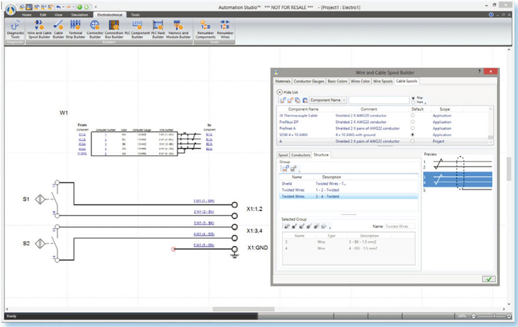The image size is (518, 327).
Task: Click the zoom slider handle in status bar
Action: click(x=494, y=316)
